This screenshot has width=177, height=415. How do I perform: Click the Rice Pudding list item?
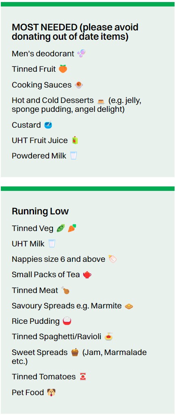(x=42, y=321)
